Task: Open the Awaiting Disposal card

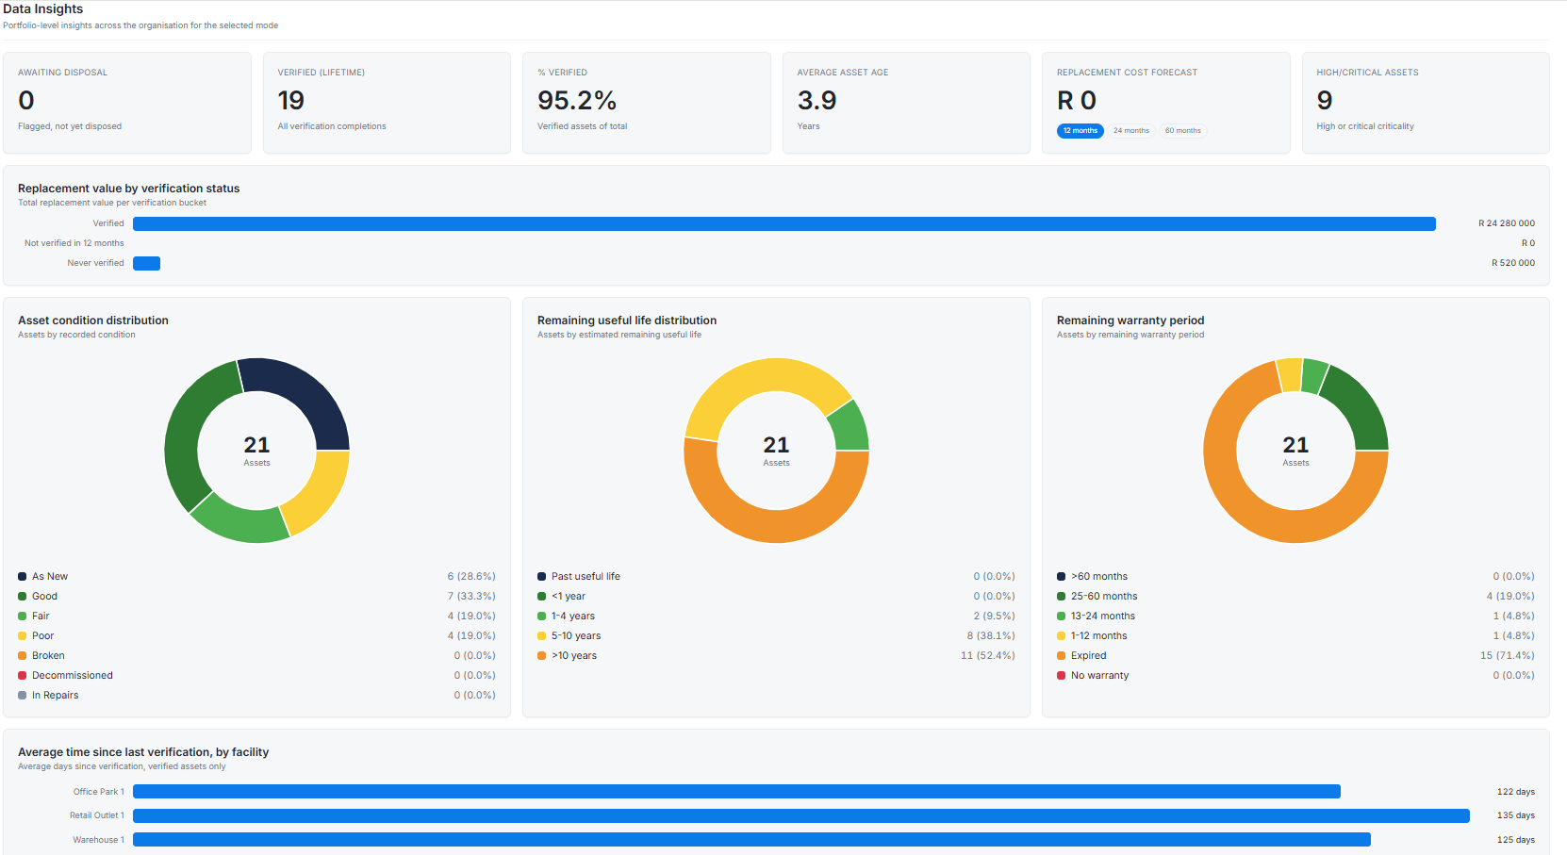Action: [127, 103]
